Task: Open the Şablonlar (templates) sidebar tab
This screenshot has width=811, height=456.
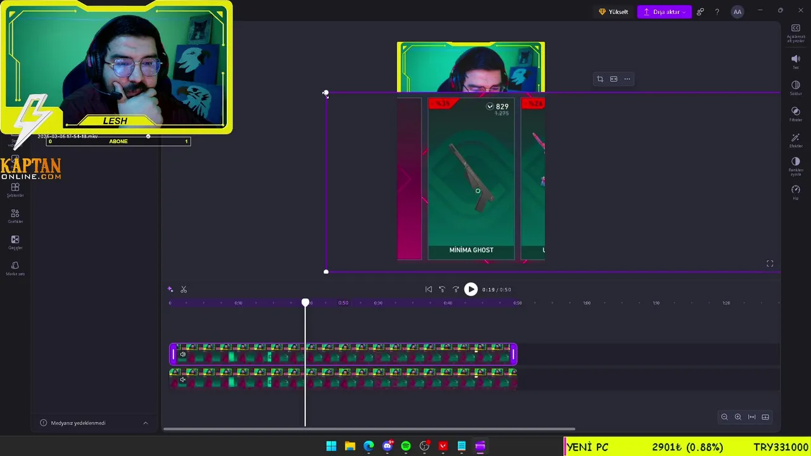Action: point(15,190)
